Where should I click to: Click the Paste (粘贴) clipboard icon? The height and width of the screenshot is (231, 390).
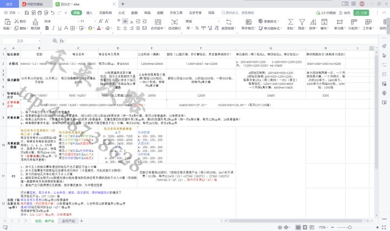point(6,21)
